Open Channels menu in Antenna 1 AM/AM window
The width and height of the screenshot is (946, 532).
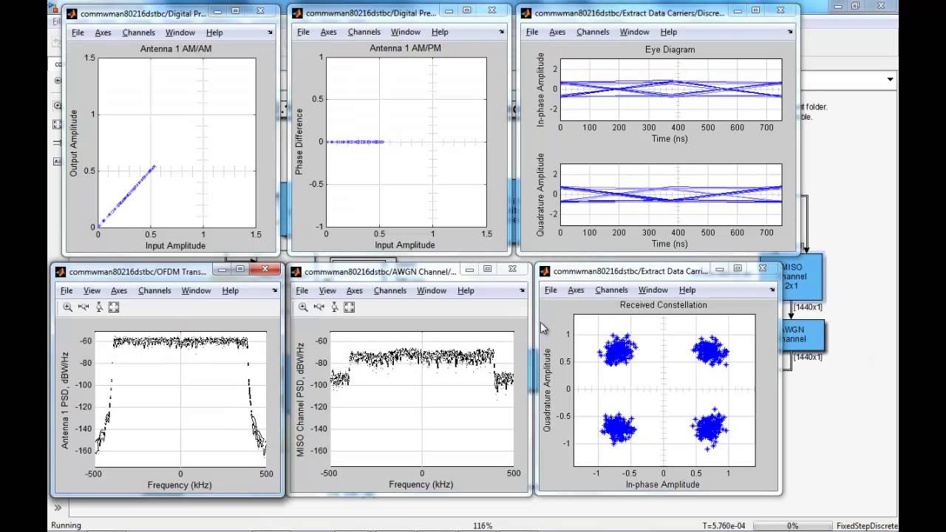coord(139,33)
